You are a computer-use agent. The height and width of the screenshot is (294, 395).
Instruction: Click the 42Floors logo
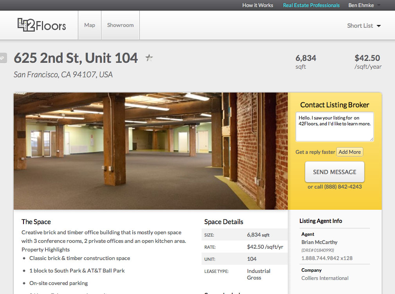click(41, 25)
